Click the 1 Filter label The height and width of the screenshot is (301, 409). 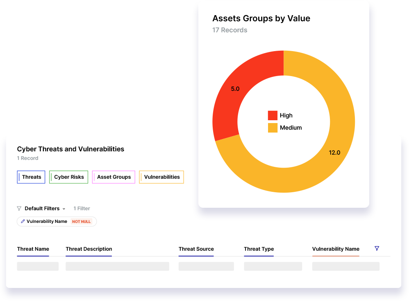click(x=82, y=209)
